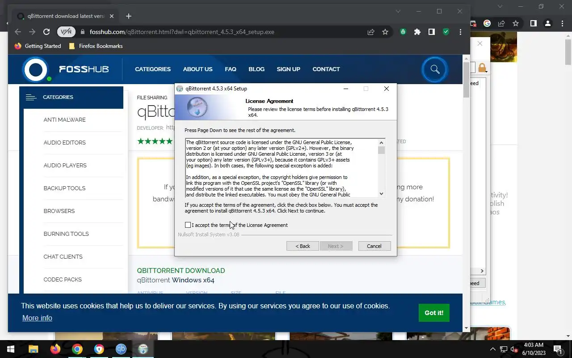Open CONTACT menu item
The width and height of the screenshot is (572, 358).
tap(326, 69)
